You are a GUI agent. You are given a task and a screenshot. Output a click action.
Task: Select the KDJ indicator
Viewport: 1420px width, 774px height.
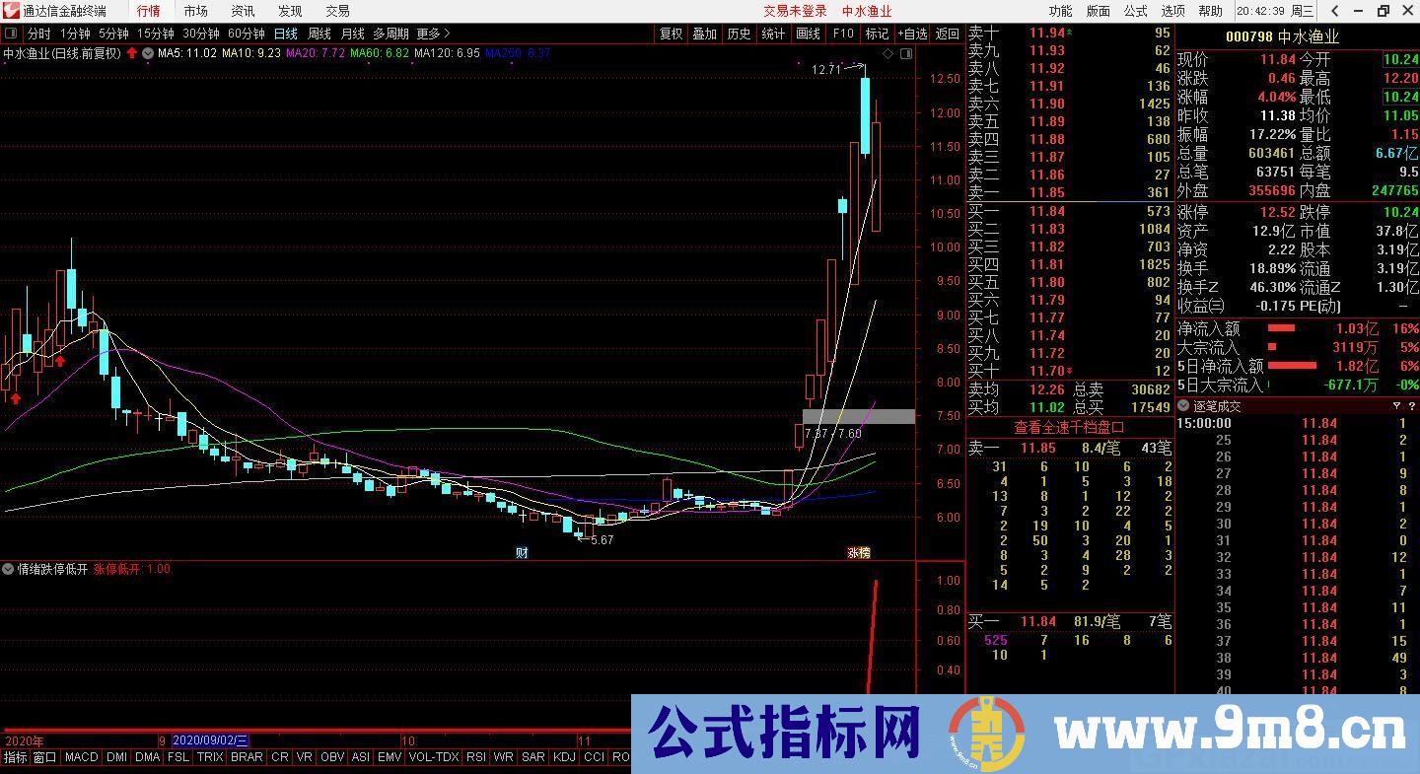click(x=564, y=757)
